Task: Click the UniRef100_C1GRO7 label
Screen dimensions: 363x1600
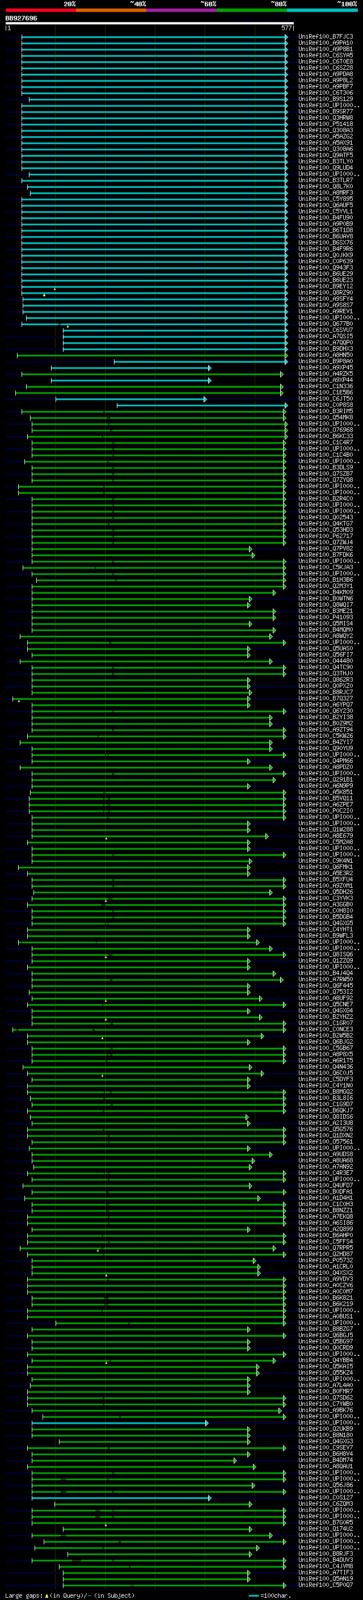Action: (x=325, y=1023)
